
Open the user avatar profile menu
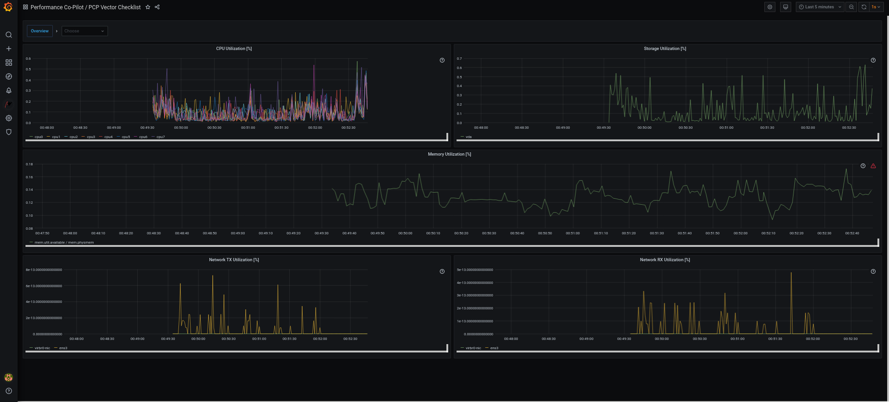tap(8, 377)
